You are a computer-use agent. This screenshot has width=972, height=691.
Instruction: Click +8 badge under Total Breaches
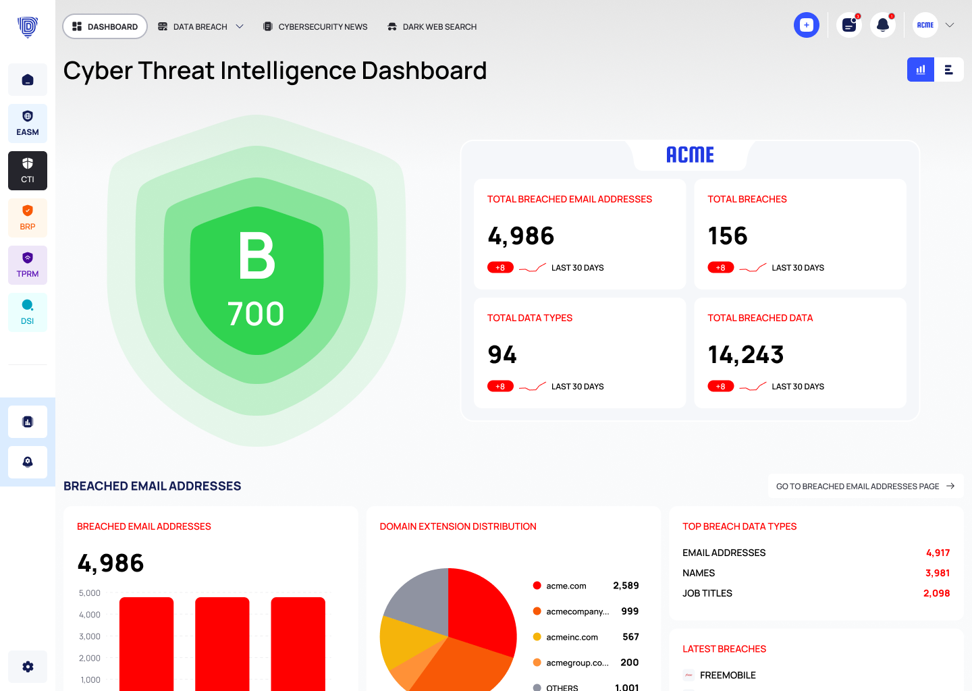pos(720,268)
